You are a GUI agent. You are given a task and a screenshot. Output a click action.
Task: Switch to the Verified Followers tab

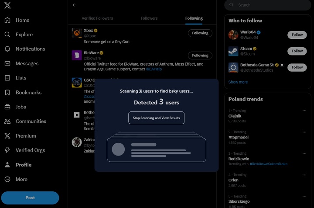[x=97, y=18]
